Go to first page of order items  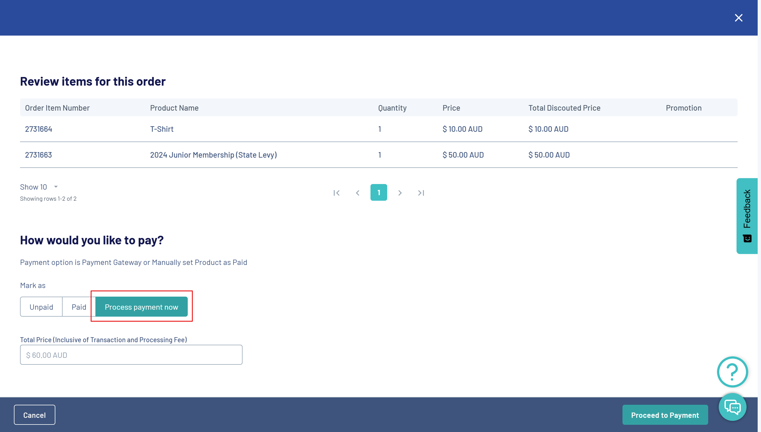[x=336, y=193]
